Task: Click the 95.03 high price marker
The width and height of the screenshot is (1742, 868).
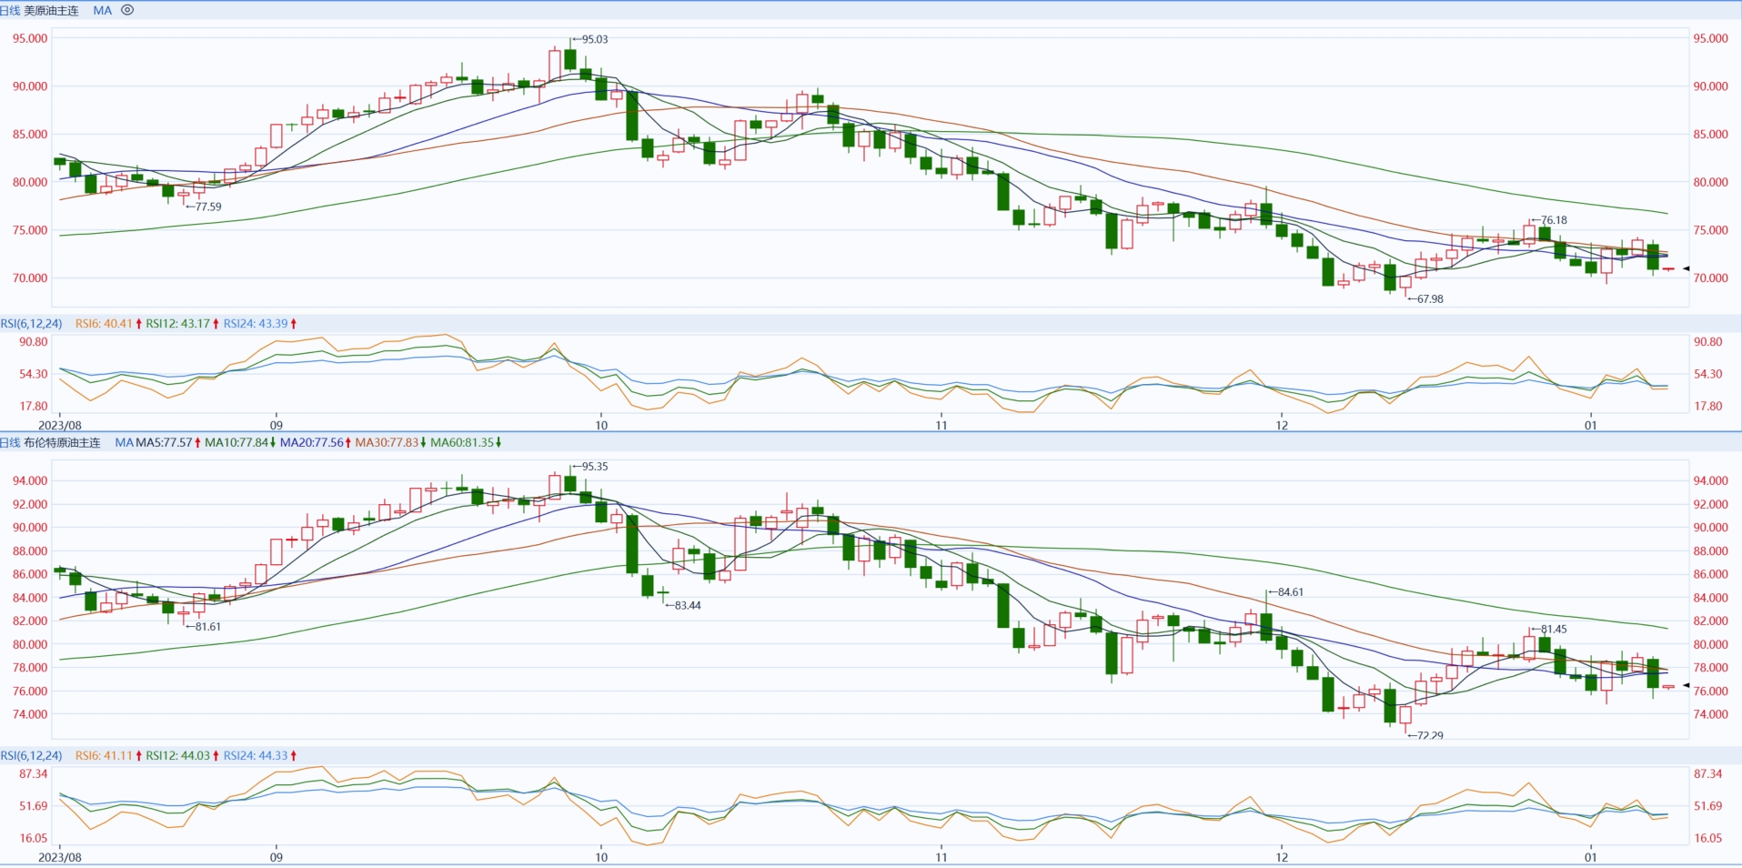Action: 590,40
